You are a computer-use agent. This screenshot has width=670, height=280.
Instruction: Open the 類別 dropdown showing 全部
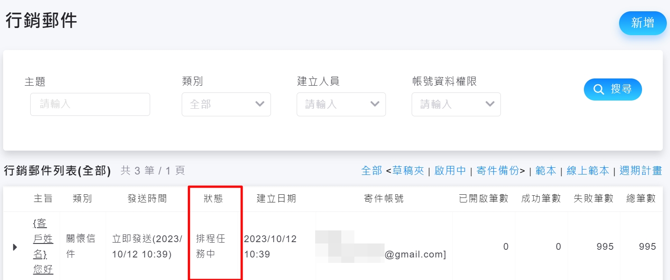226,104
